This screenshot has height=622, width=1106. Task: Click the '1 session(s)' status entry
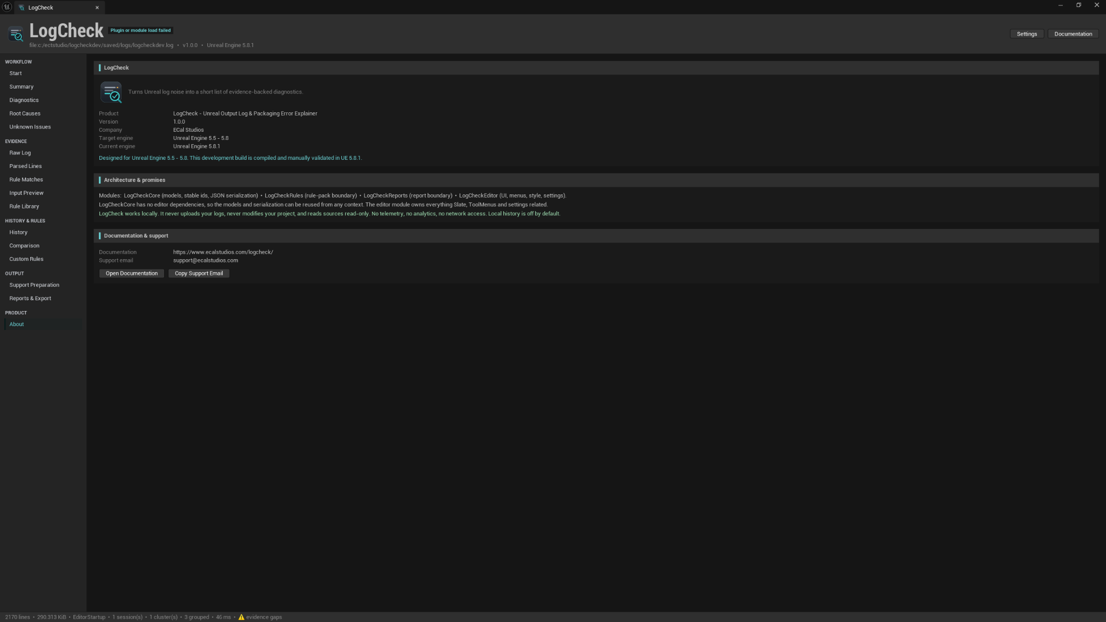coord(127,617)
